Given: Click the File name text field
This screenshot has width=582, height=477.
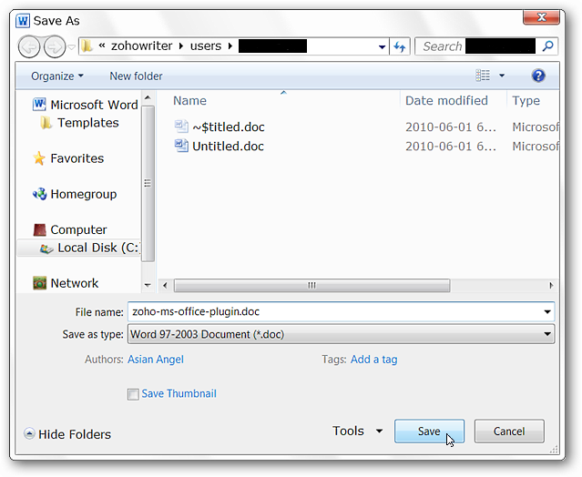Looking at the screenshot, I should pyautogui.click(x=334, y=311).
